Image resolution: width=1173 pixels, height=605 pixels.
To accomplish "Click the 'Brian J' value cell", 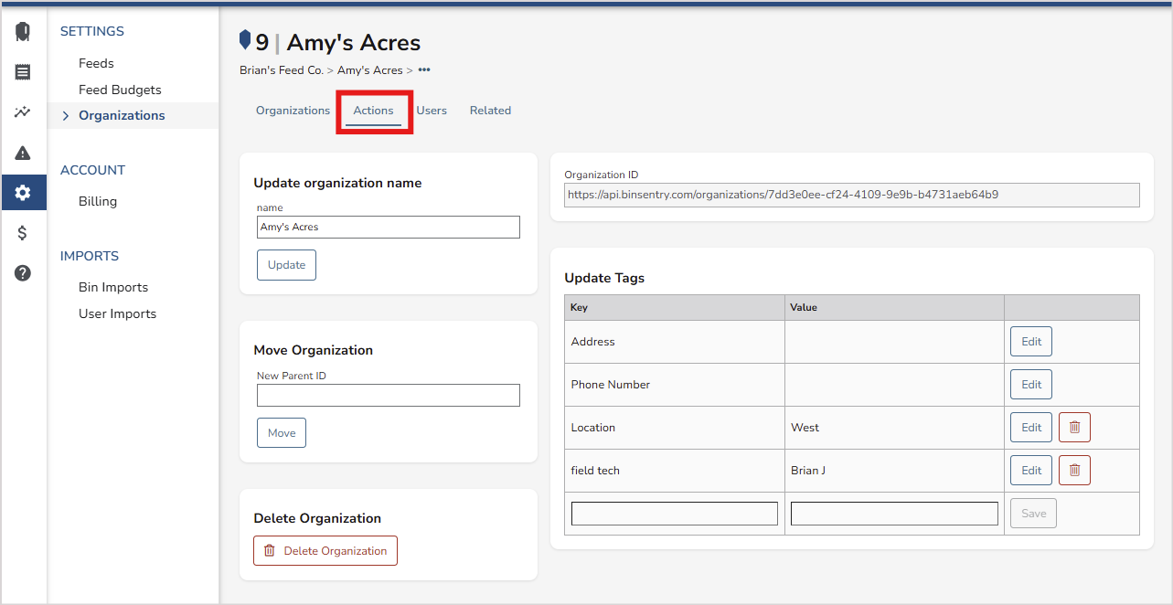I will pos(894,470).
